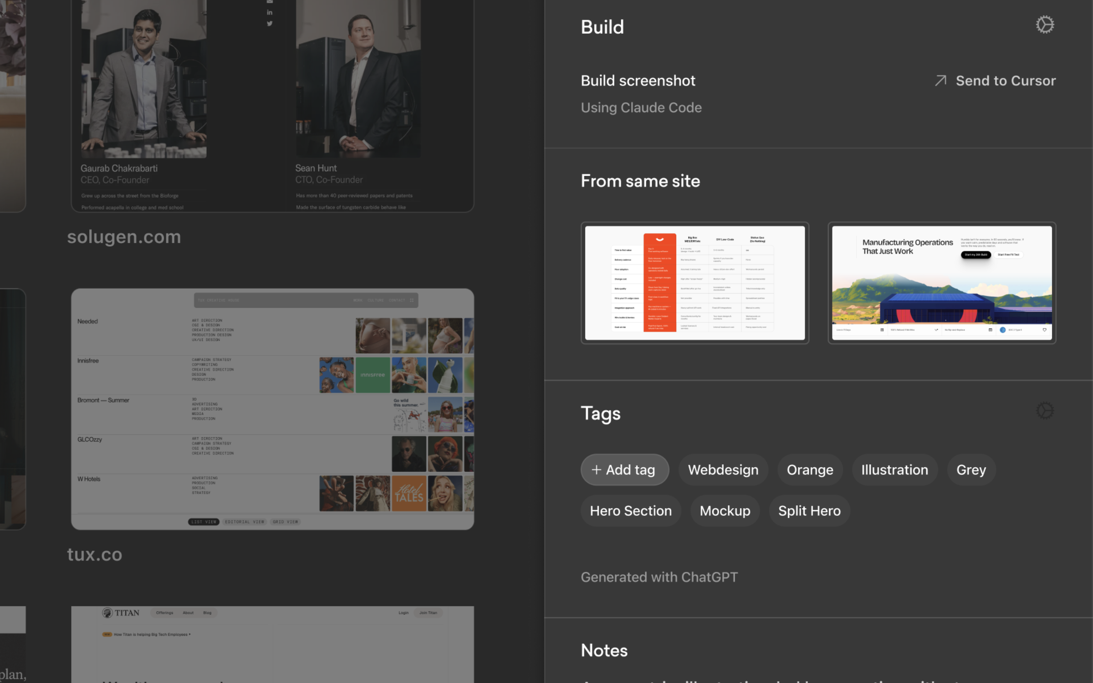Select the Mockup tag
The width and height of the screenshot is (1093, 683).
(725, 511)
